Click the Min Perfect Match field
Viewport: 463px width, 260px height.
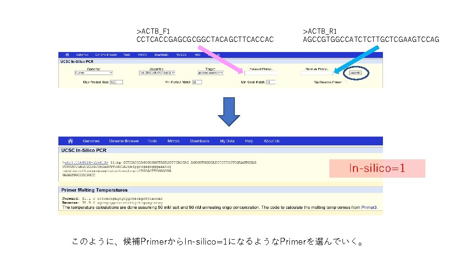(197, 82)
